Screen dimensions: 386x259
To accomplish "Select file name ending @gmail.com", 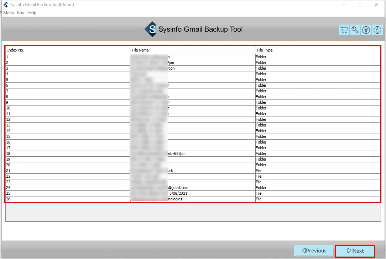I will tap(193, 188).
